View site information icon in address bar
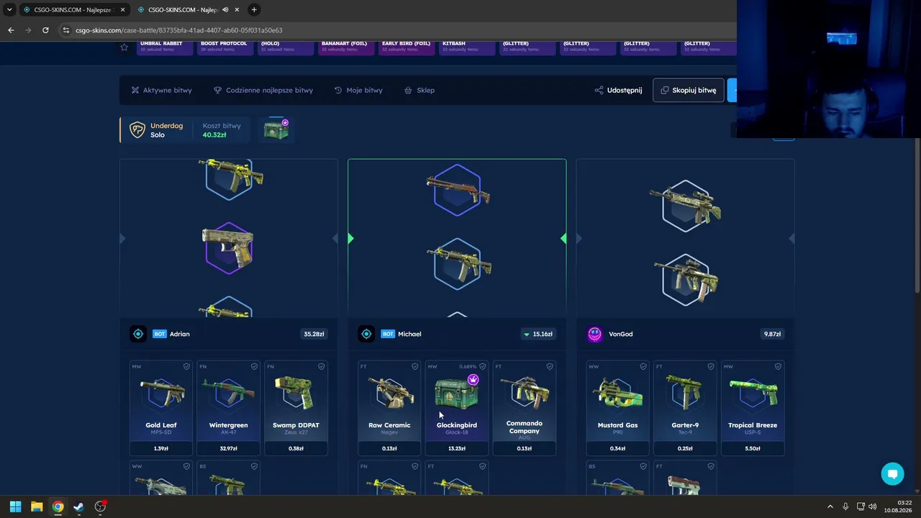The image size is (921, 518). (65, 30)
